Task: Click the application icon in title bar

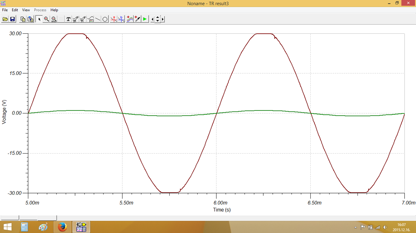Action: pos(4,3)
